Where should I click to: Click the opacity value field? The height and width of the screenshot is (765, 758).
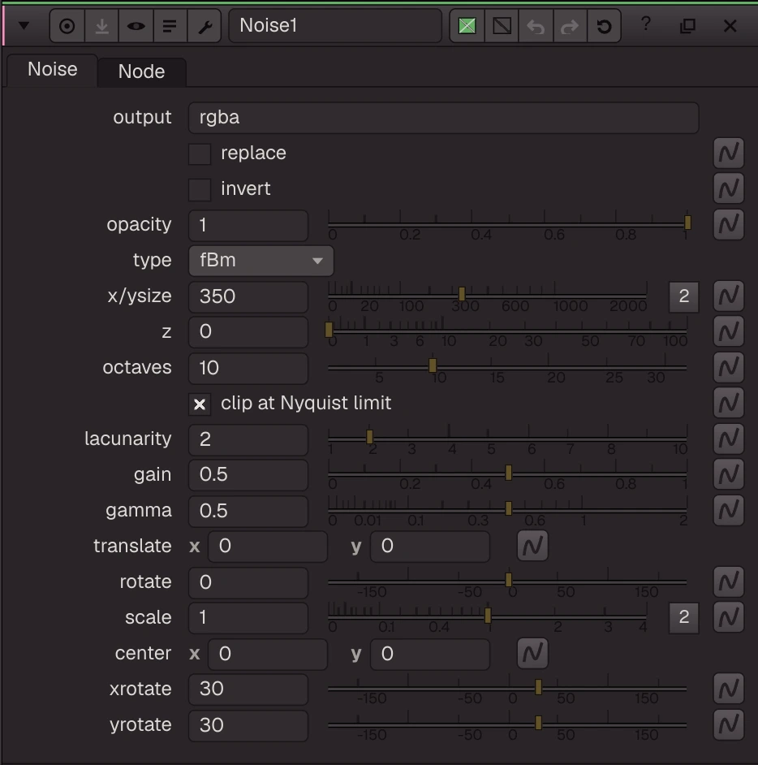pos(248,226)
